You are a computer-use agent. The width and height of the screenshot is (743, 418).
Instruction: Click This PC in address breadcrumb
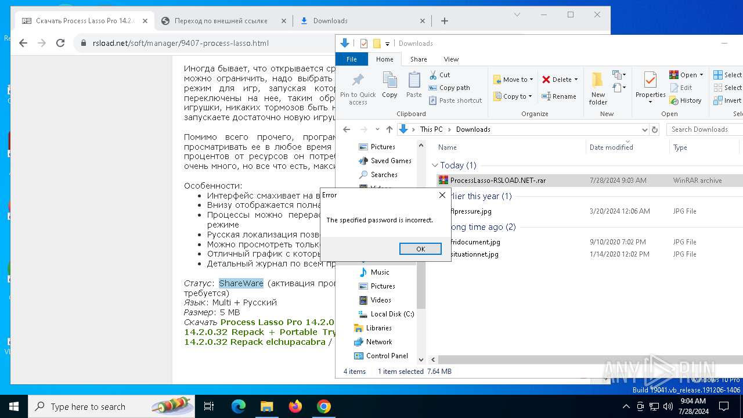coord(431,129)
